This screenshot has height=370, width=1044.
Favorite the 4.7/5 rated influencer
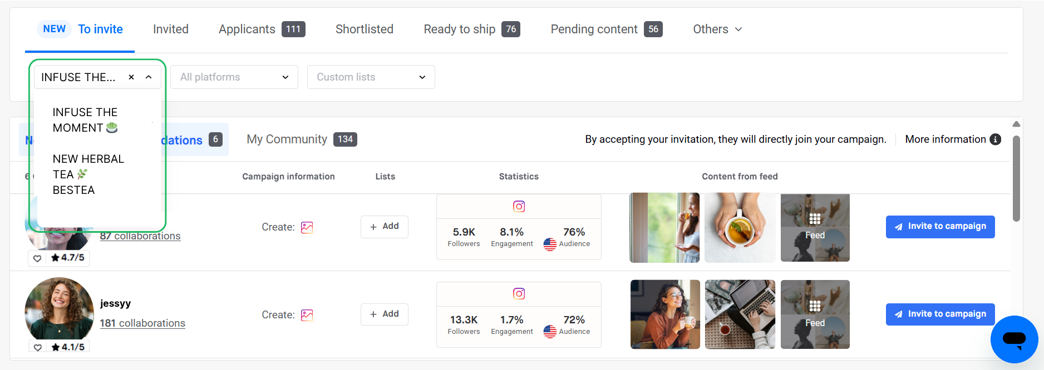tap(37, 258)
